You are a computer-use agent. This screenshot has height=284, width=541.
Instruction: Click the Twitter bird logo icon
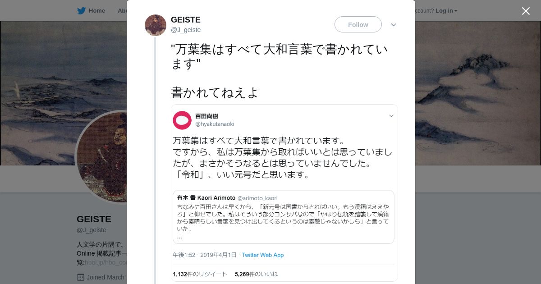coord(81,11)
